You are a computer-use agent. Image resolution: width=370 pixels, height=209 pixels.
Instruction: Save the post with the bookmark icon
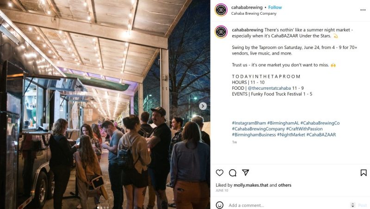point(364,172)
